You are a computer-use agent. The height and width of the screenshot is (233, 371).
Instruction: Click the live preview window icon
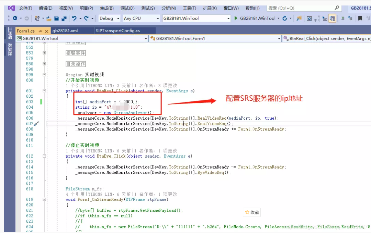pyautogui.click(x=309, y=19)
